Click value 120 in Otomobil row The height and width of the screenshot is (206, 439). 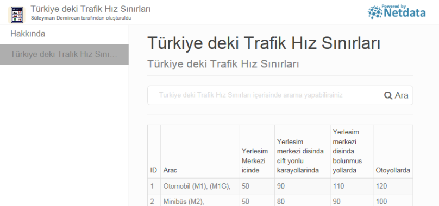tap(381, 186)
